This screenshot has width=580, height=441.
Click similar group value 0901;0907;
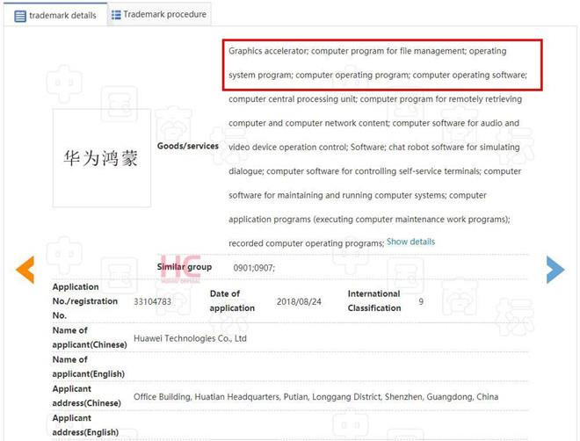pos(254,268)
